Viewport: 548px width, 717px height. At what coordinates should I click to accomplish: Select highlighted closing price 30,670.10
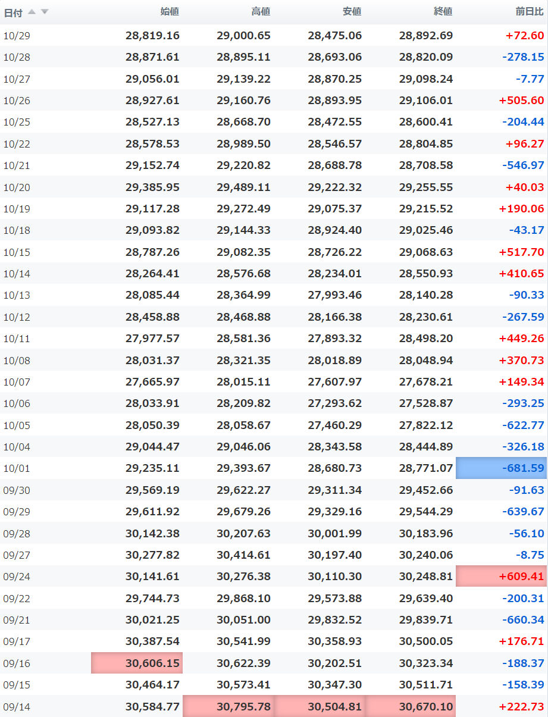click(x=410, y=706)
